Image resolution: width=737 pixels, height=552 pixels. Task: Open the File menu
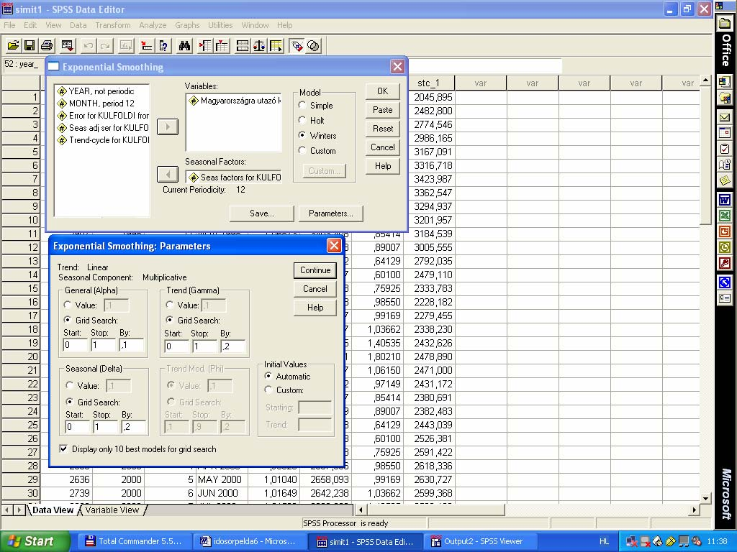coord(9,25)
